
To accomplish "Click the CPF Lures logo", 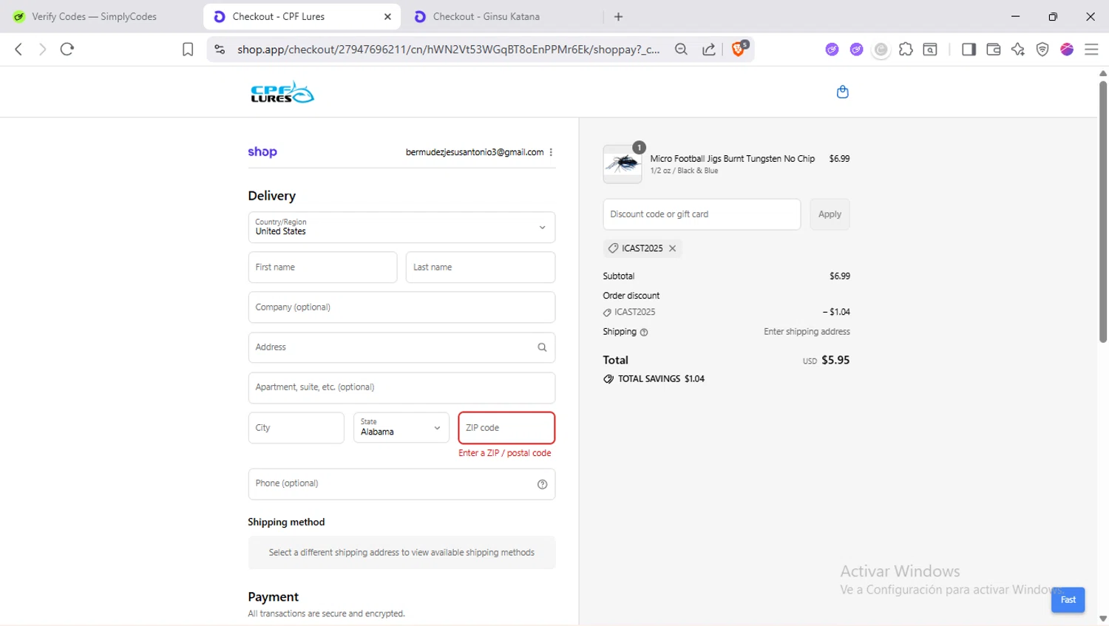I will pos(282,92).
